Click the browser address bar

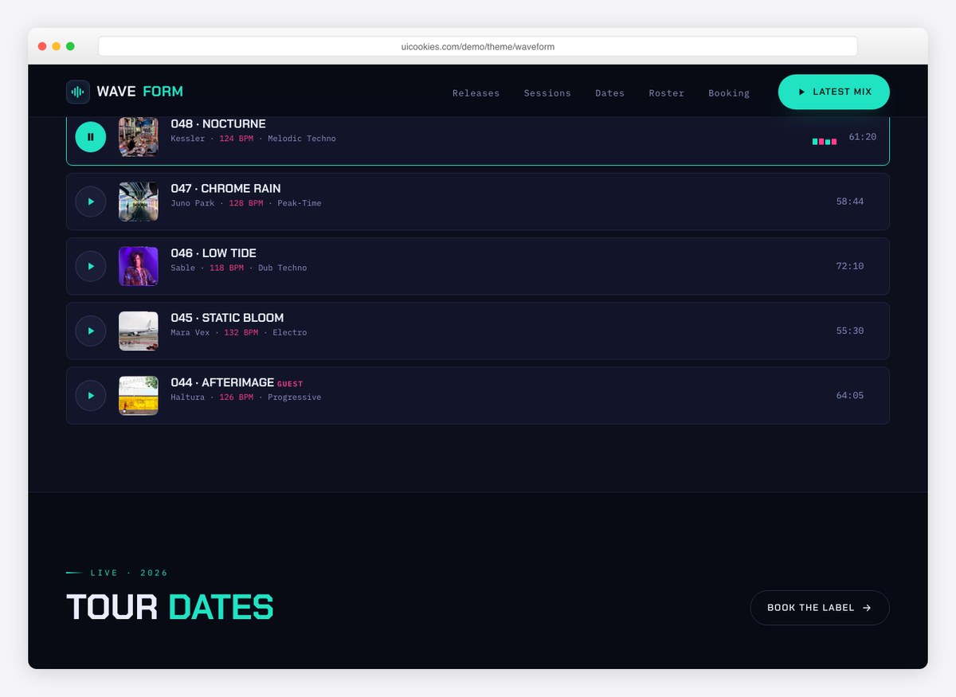pyautogui.click(x=478, y=46)
